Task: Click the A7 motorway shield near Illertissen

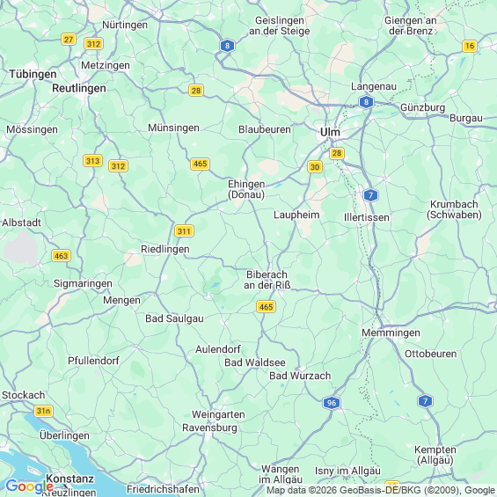Action: point(371,195)
